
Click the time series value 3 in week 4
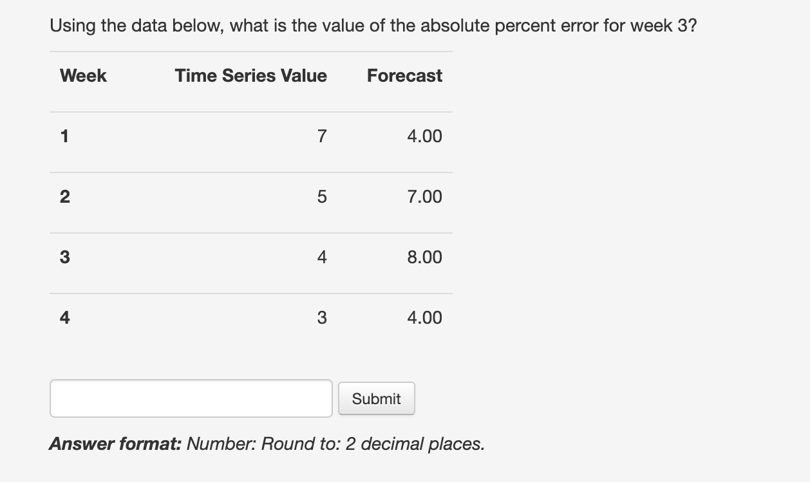click(321, 317)
